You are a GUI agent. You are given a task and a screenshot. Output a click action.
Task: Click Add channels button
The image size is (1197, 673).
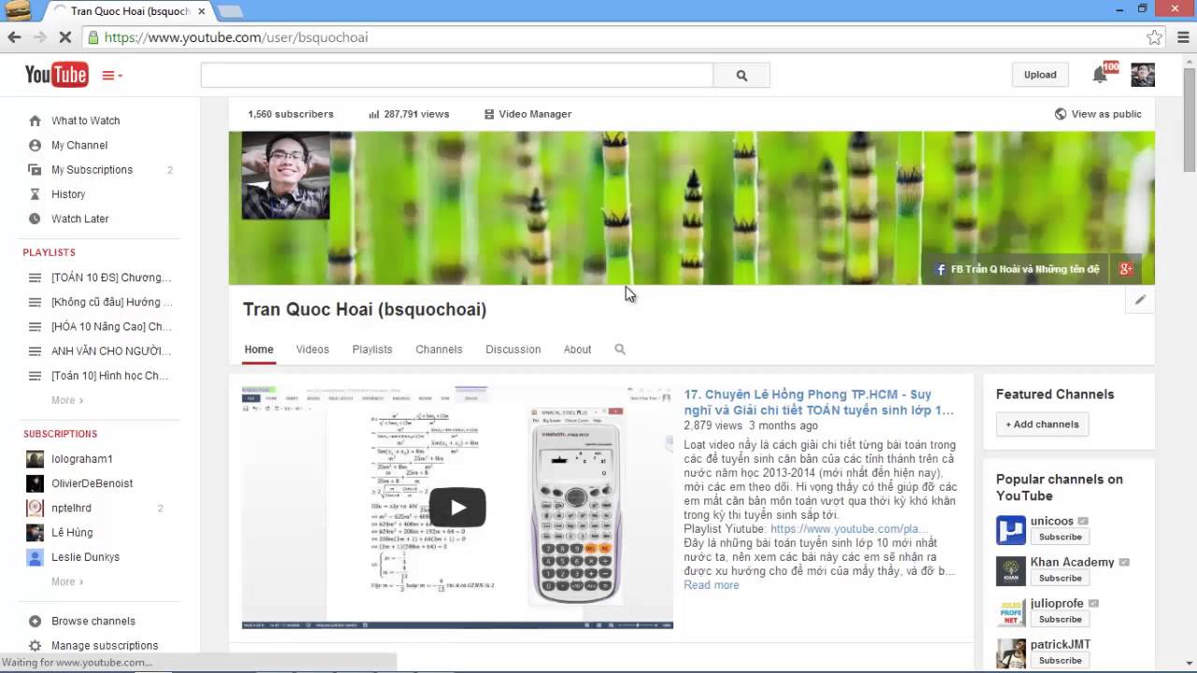pyautogui.click(x=1042, y=424)
